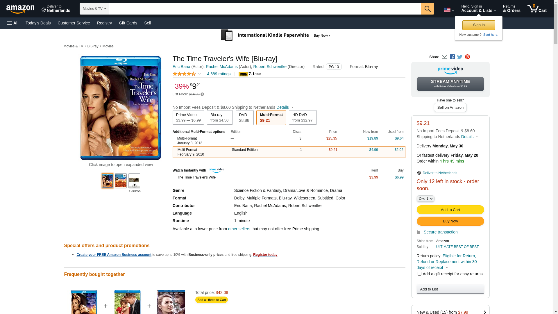Open the Movies & TV search category dropdown
Screen dimensions: 558x314
[x=94, y=9]
